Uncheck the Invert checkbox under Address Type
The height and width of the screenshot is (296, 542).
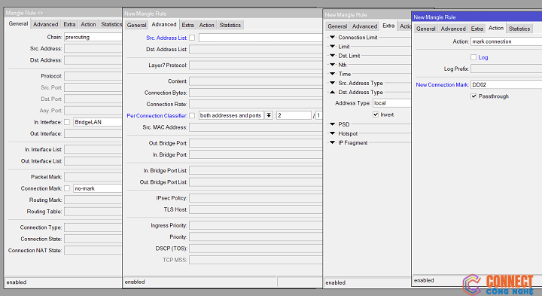(x=376, y=114)
